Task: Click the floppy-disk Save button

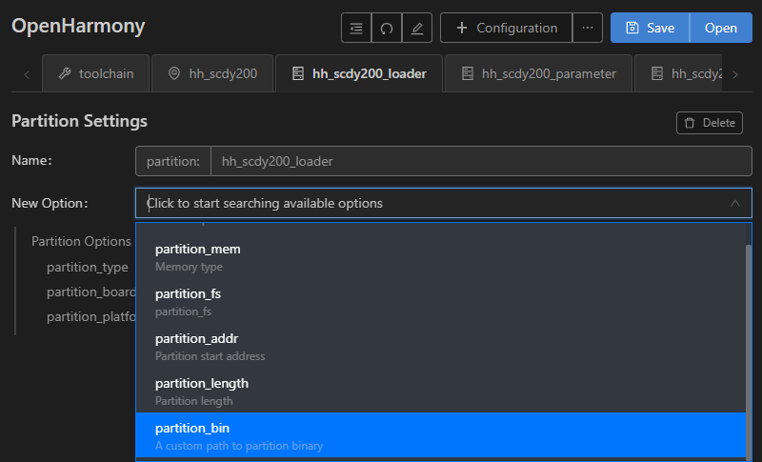Action: [x=650, y=29]
